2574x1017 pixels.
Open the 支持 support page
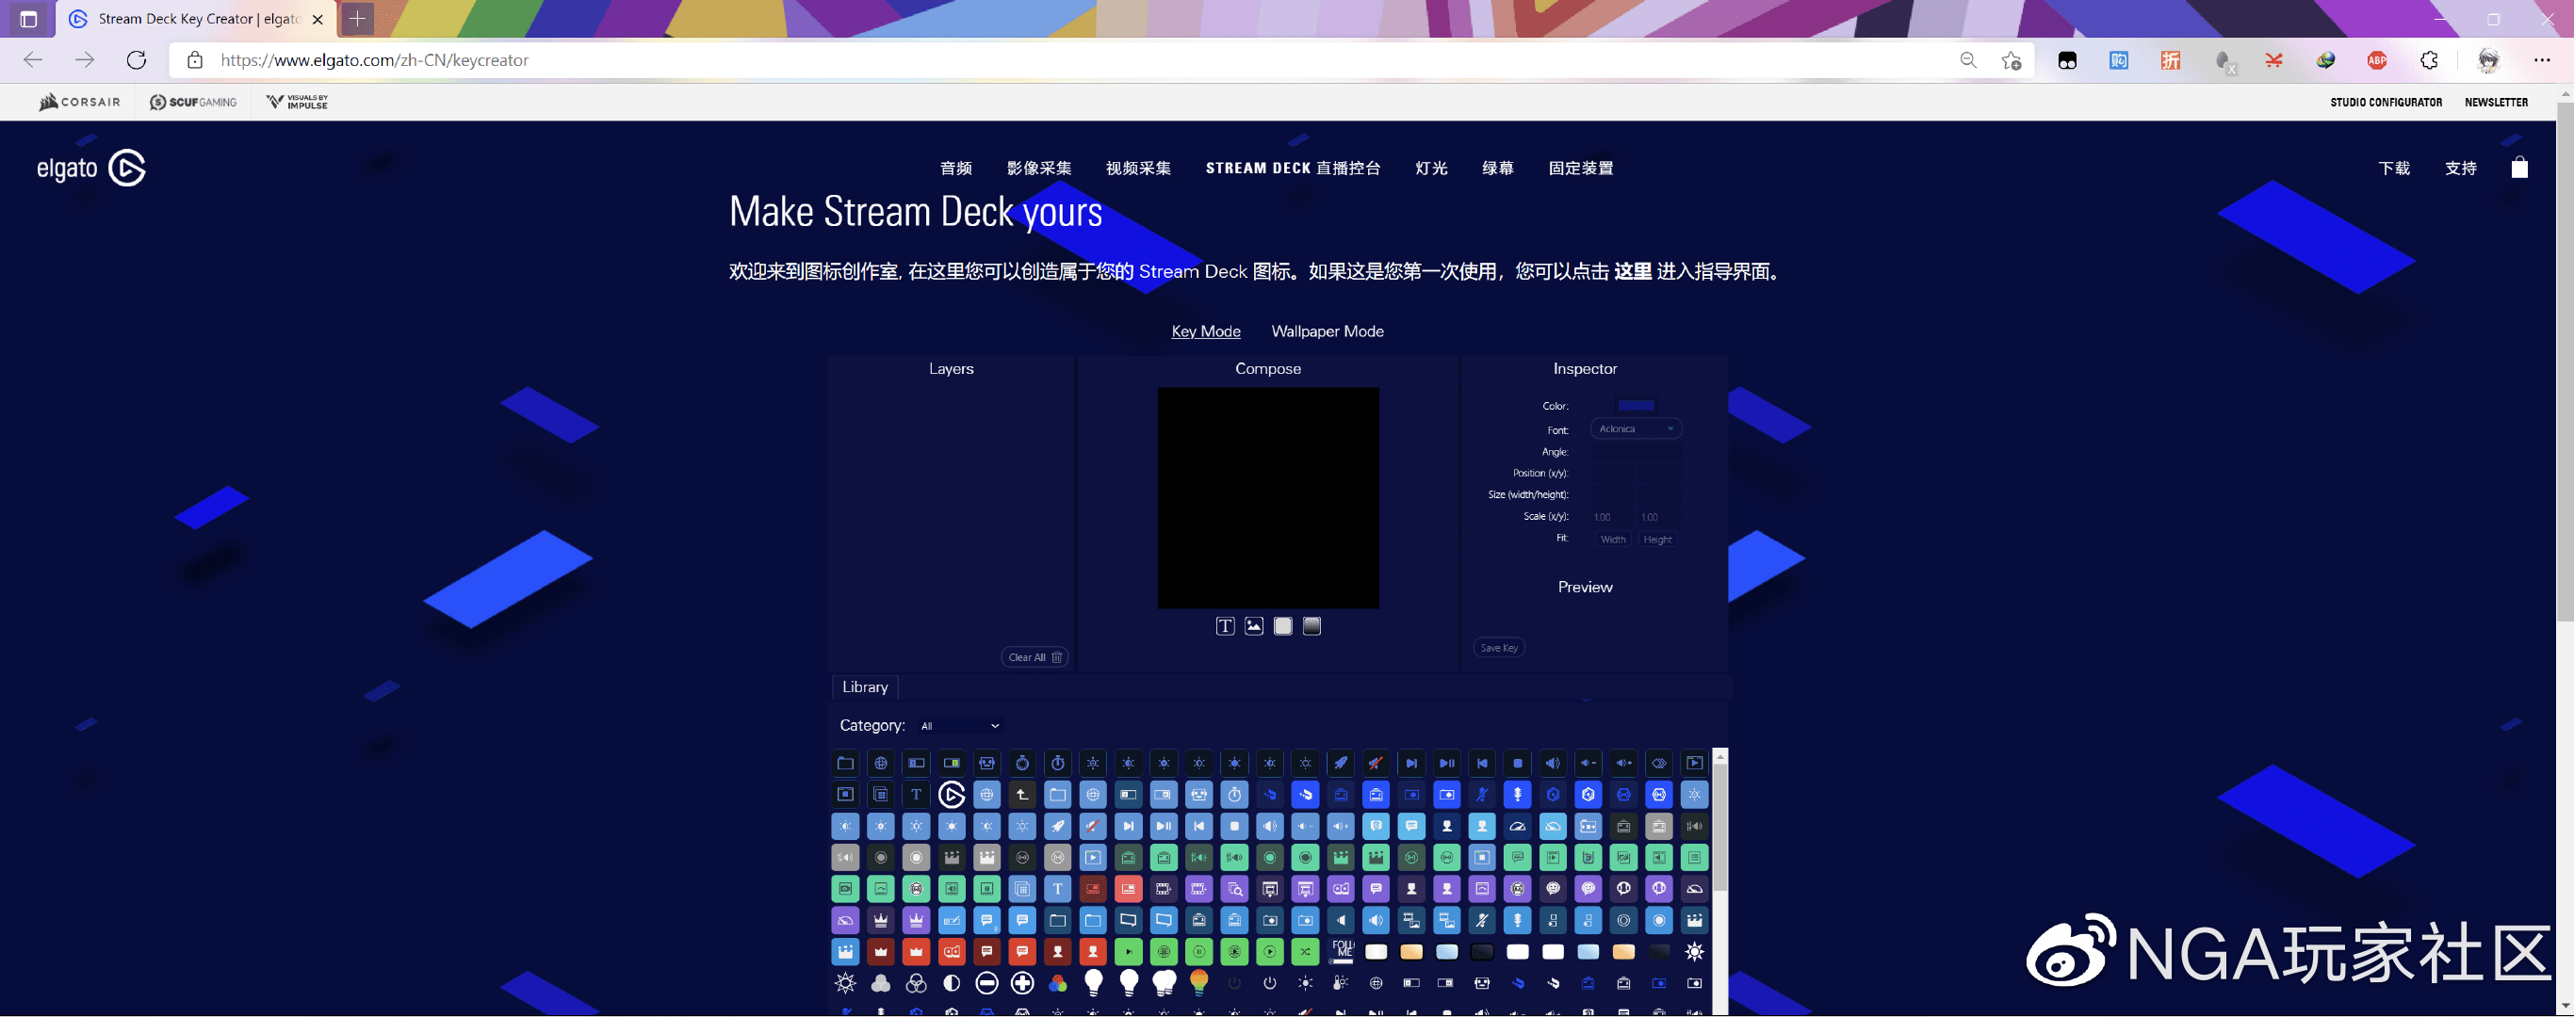click(x=2460, y=168)
